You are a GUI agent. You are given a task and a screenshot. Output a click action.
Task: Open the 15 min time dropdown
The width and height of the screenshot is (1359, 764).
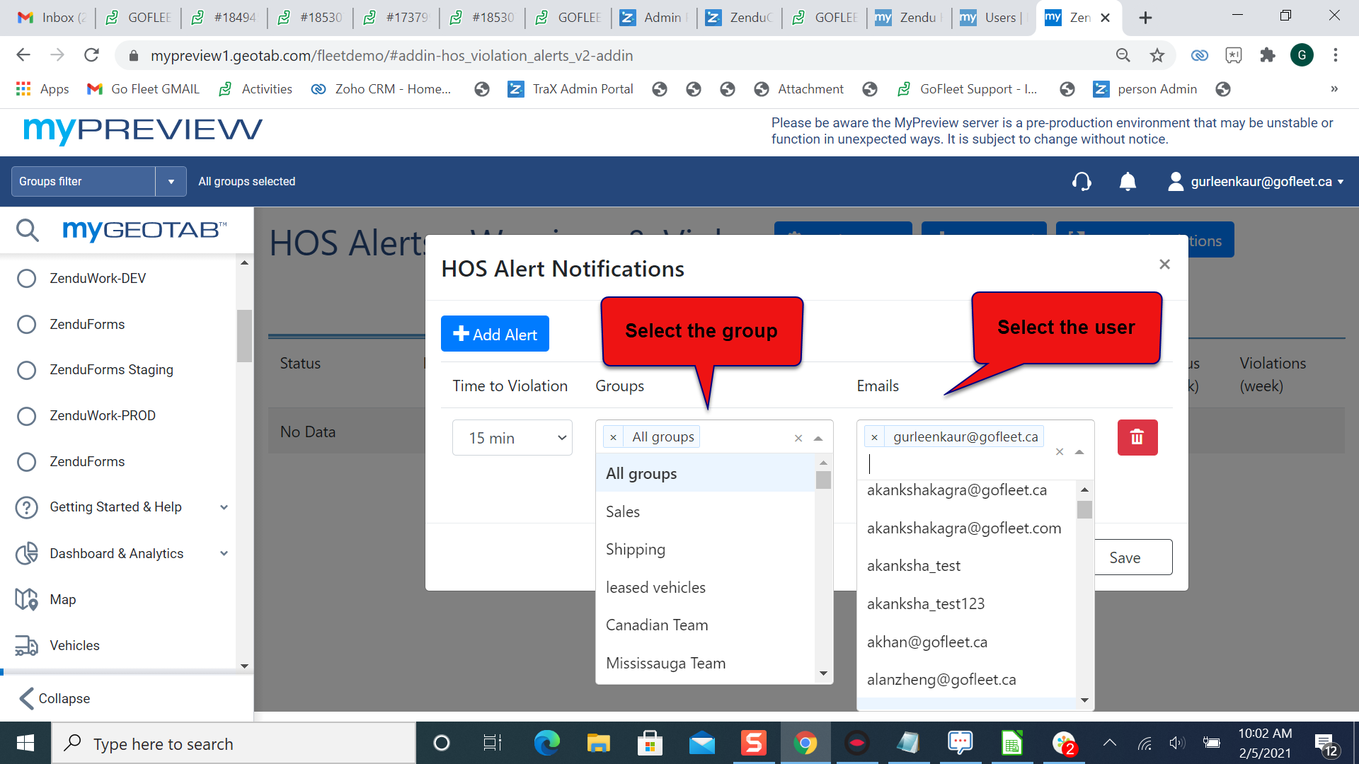click(x=512, y=438)
